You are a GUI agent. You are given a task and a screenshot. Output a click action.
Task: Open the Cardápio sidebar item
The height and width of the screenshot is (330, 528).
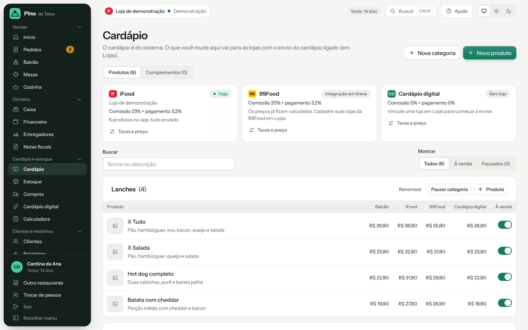(47, 169)
